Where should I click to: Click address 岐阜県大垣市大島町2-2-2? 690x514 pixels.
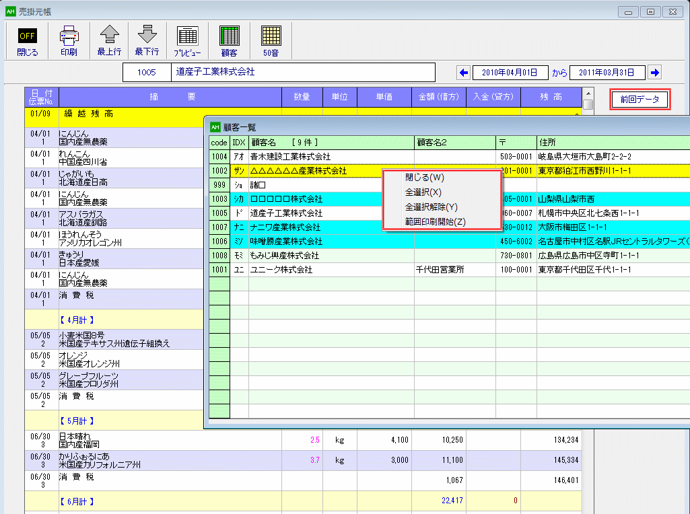point(585,157)
